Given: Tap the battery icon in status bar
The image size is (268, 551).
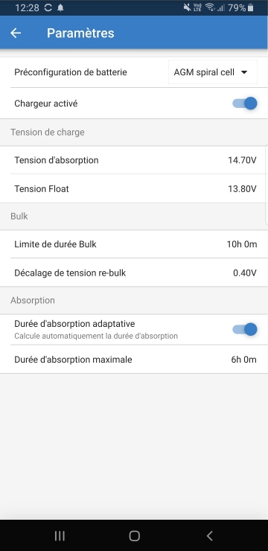Looking at the screenshot, I should pos(250,7).
